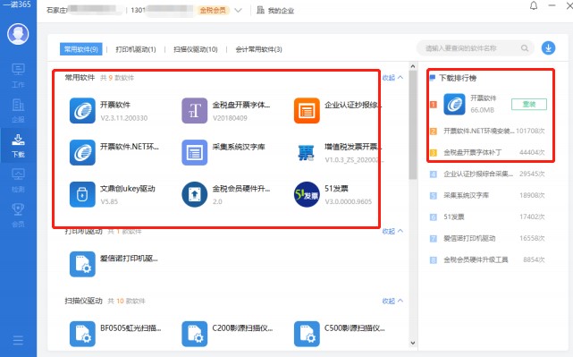Open the 检测 sidebar section
The height and width of the screenshot is (357, 573).
pyautogui.click(x=18, y=181)
